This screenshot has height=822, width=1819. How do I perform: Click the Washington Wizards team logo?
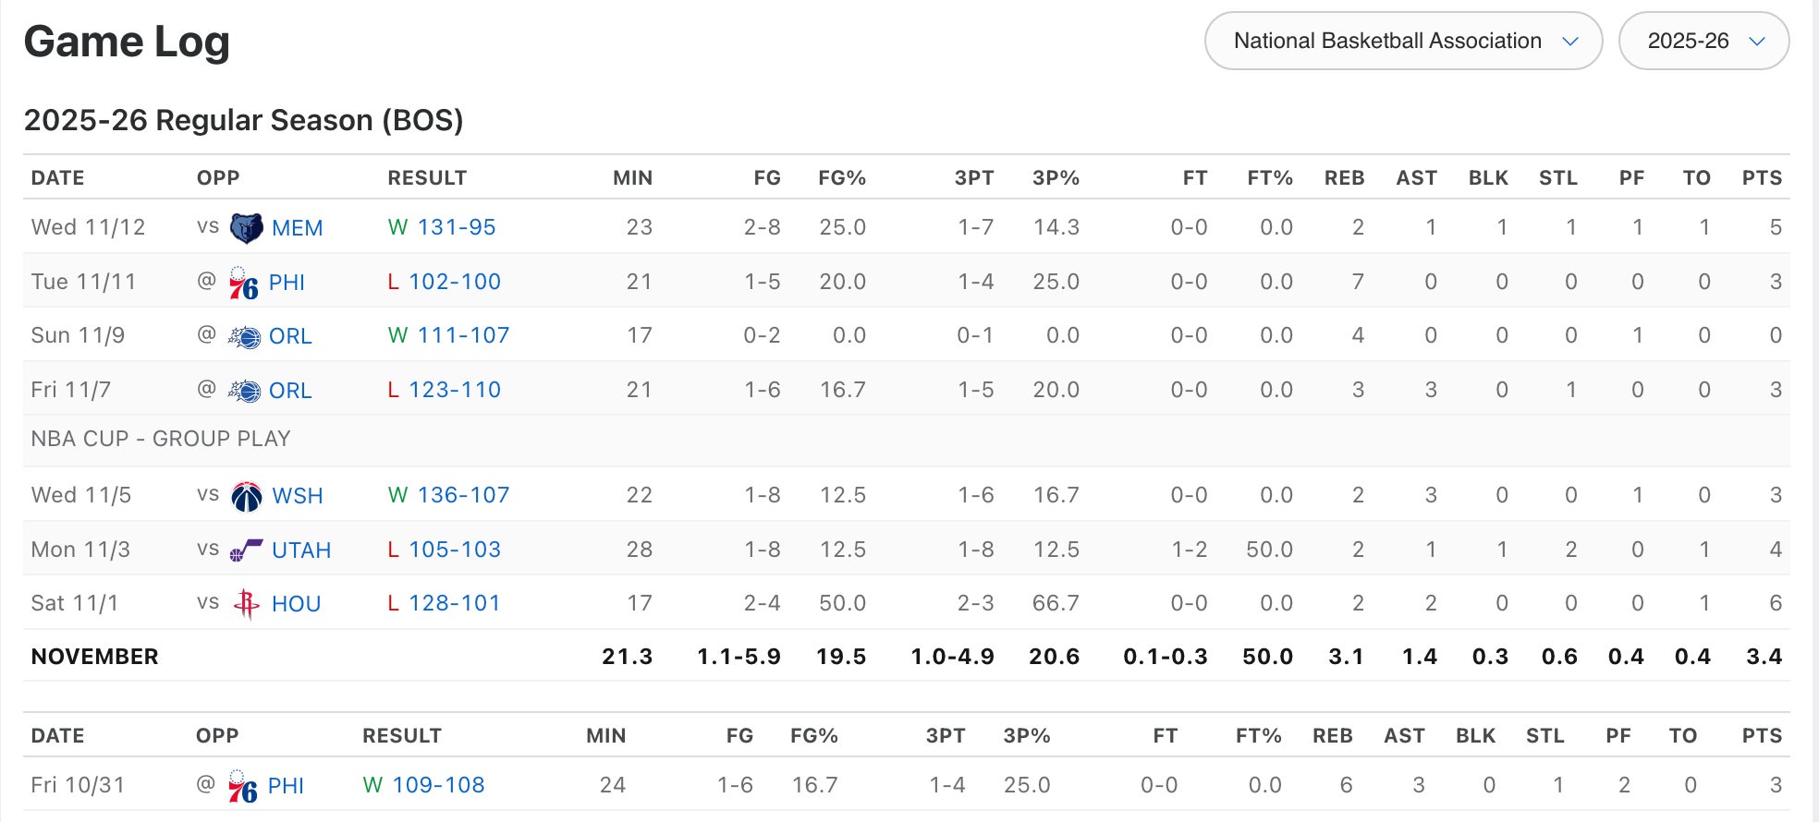pos(246,496)
